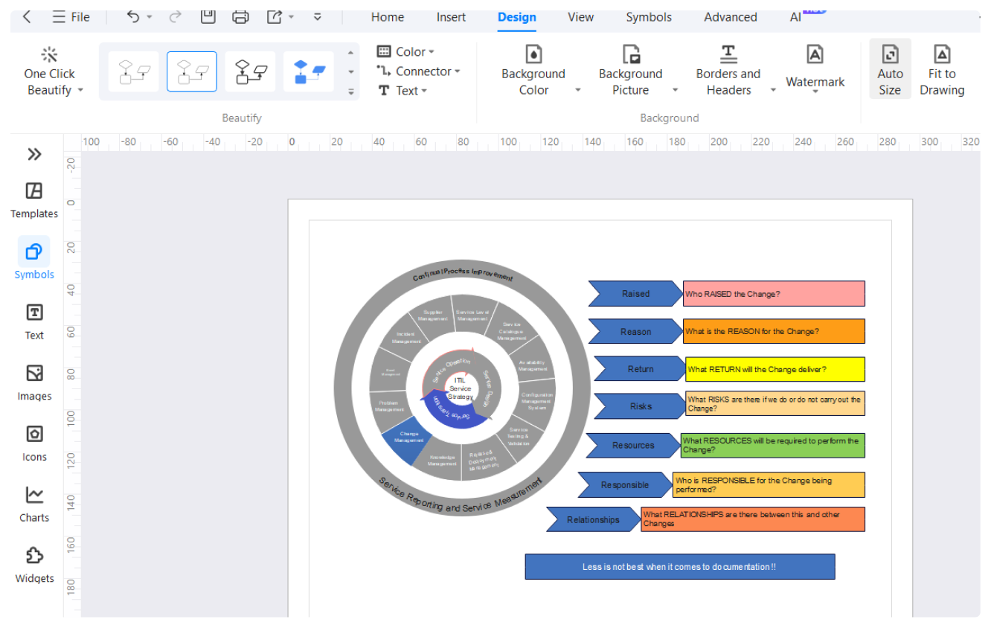Viewport: 991px width, 628px height.
Task: Open the Charts sidebar panel
Action: 34,504
